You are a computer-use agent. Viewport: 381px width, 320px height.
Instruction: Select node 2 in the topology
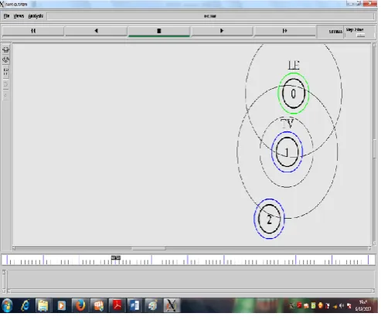[x=269, y=219]
